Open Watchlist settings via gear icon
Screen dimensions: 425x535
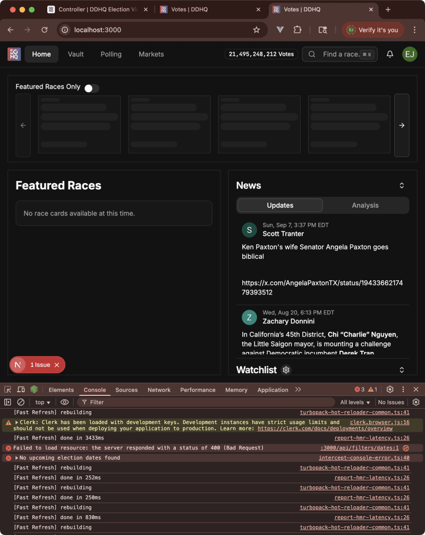coord(286,369)
